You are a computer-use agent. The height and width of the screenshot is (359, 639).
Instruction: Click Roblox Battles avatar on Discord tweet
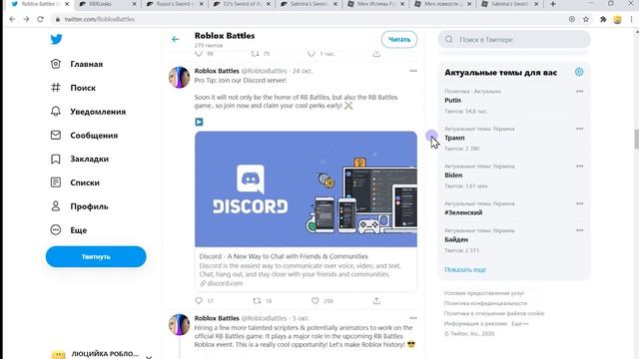click(x=180, y=77)
